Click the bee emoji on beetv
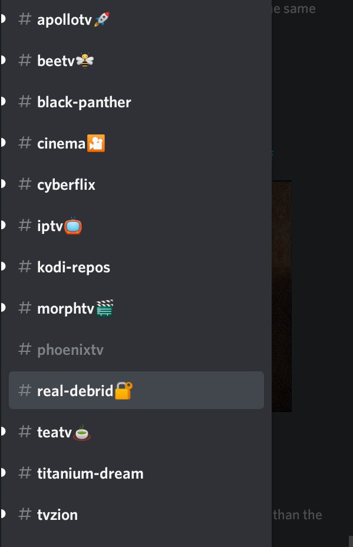The height and width of the screenshot is (547, 353). point(85,60)
